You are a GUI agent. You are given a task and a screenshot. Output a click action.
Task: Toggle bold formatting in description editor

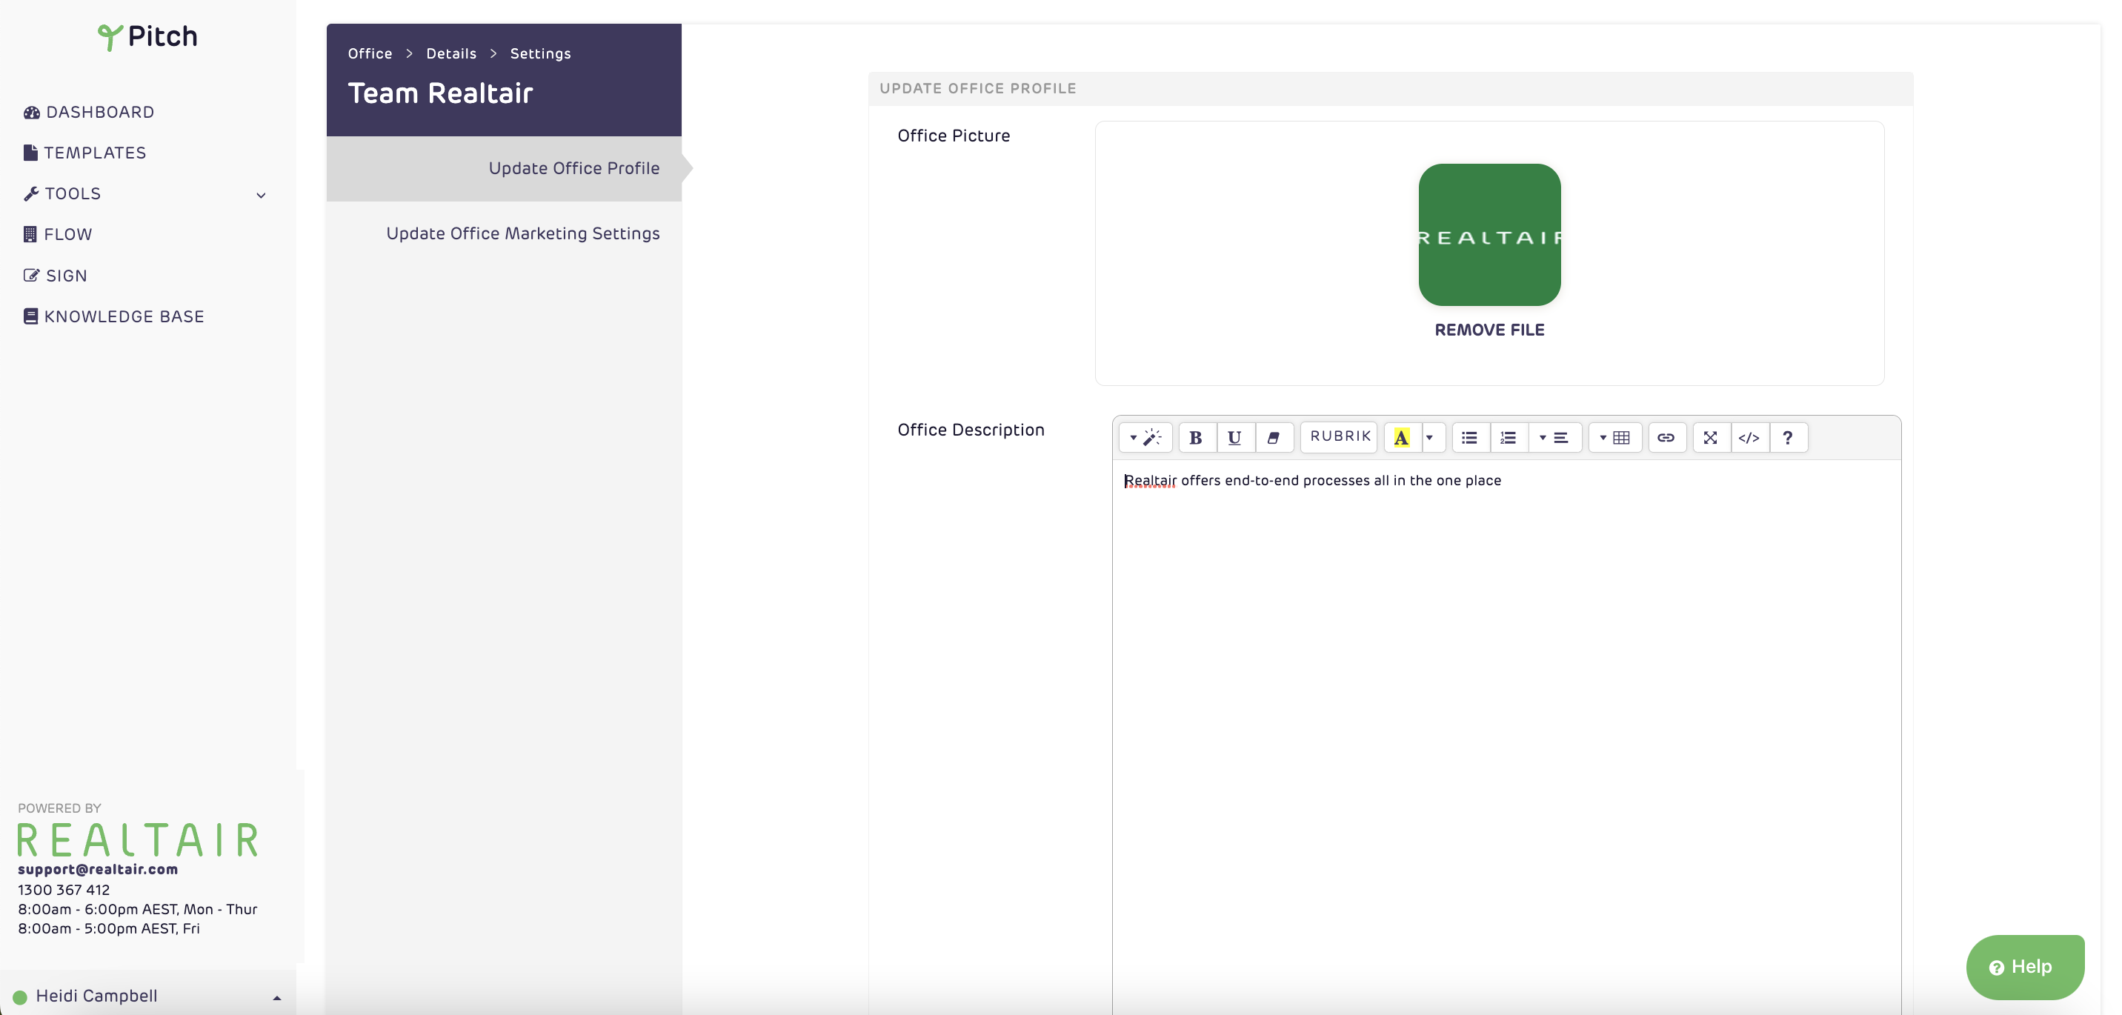coord(1196,437)
